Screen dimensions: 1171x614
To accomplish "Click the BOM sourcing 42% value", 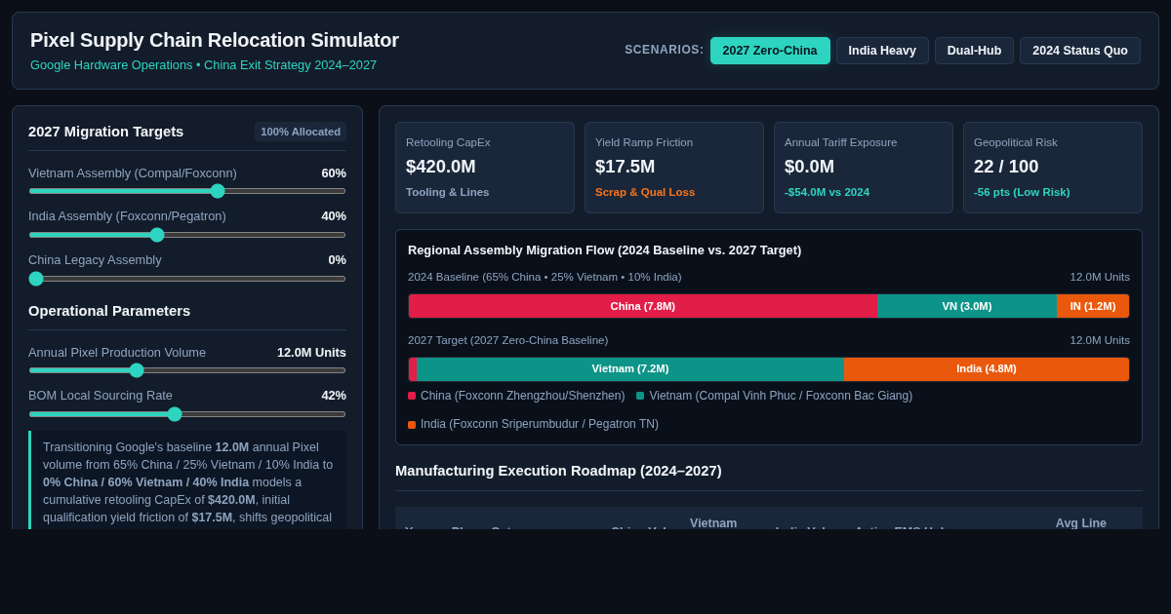I will [334, 396].
